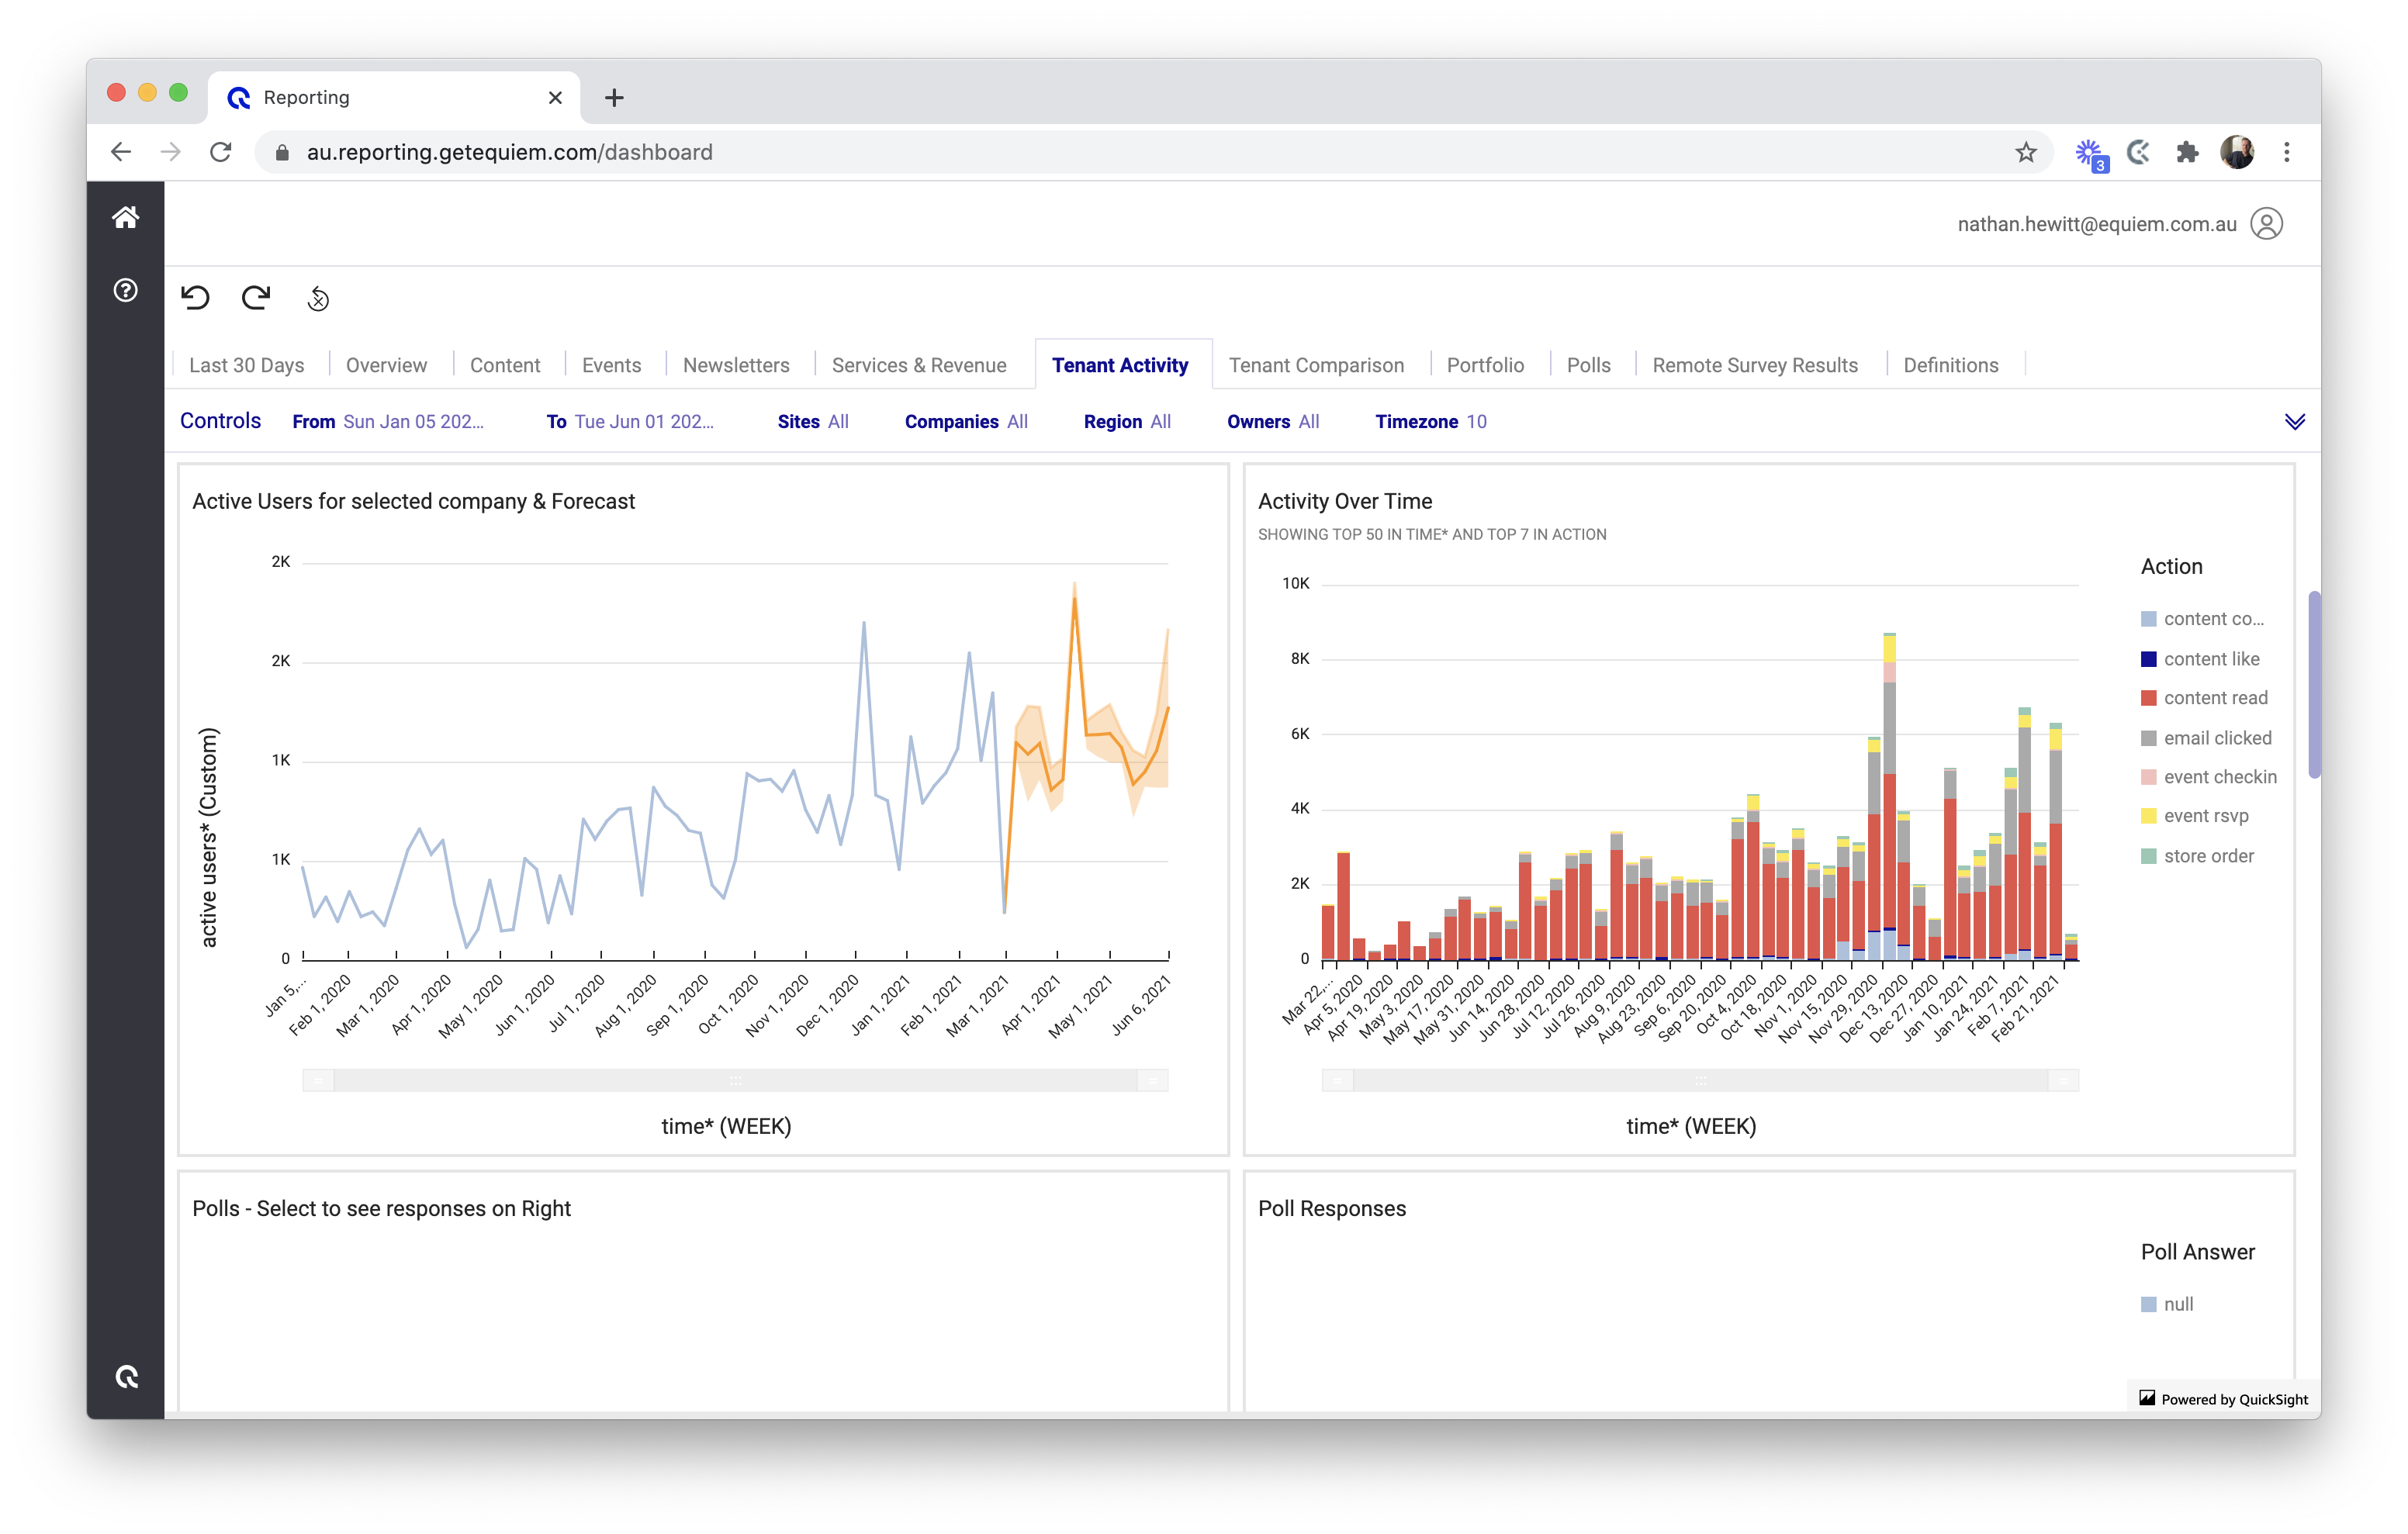
Task: Click the Active Users chart time scrollbar
Action: 735,1080
